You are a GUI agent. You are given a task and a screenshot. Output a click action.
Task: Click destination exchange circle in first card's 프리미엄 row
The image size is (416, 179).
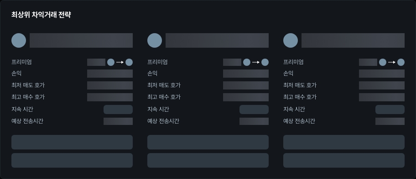(x=129, y=62)
